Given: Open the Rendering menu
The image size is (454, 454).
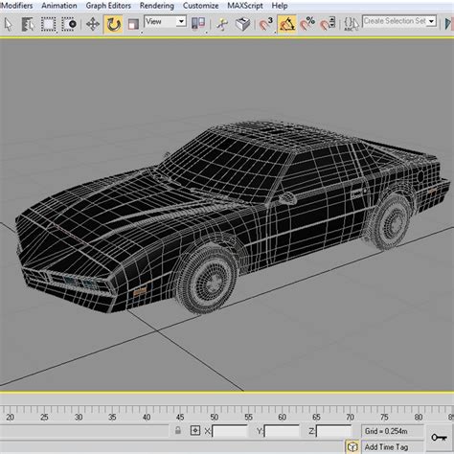Looking at the screenshot, I should (157, 6).
